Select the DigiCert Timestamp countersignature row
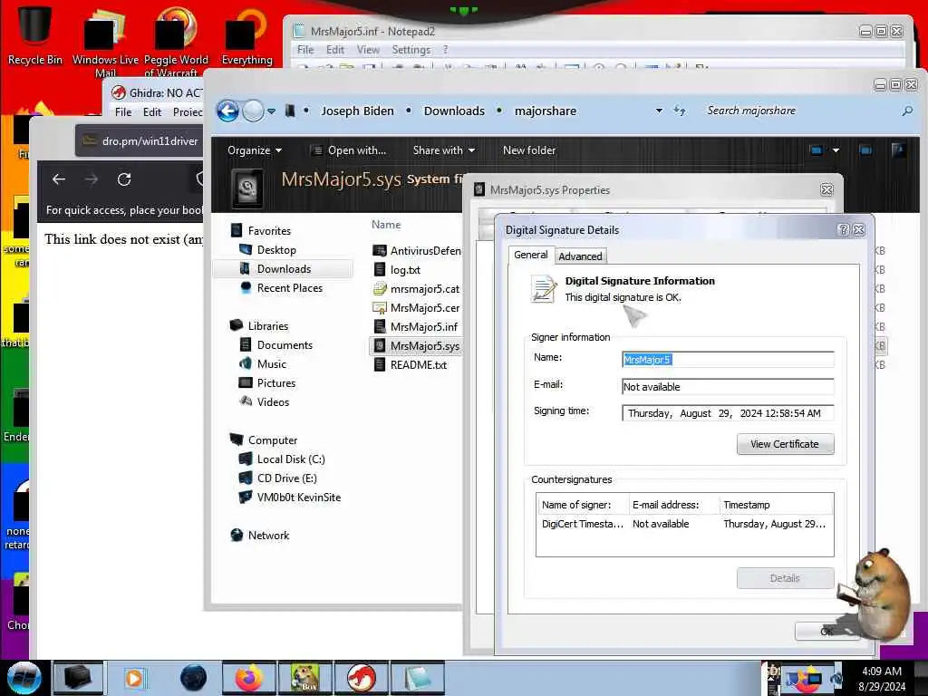The image size is (928, 696). [685, 524]
